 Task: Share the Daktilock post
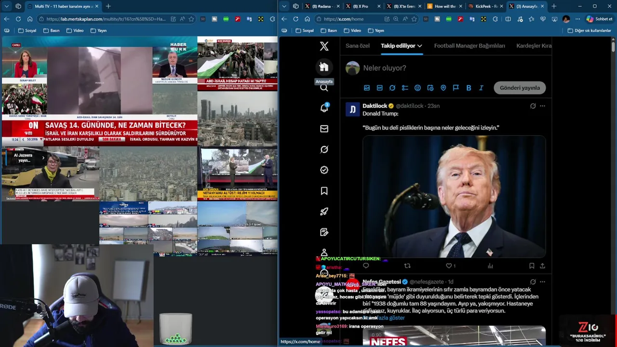542,266
